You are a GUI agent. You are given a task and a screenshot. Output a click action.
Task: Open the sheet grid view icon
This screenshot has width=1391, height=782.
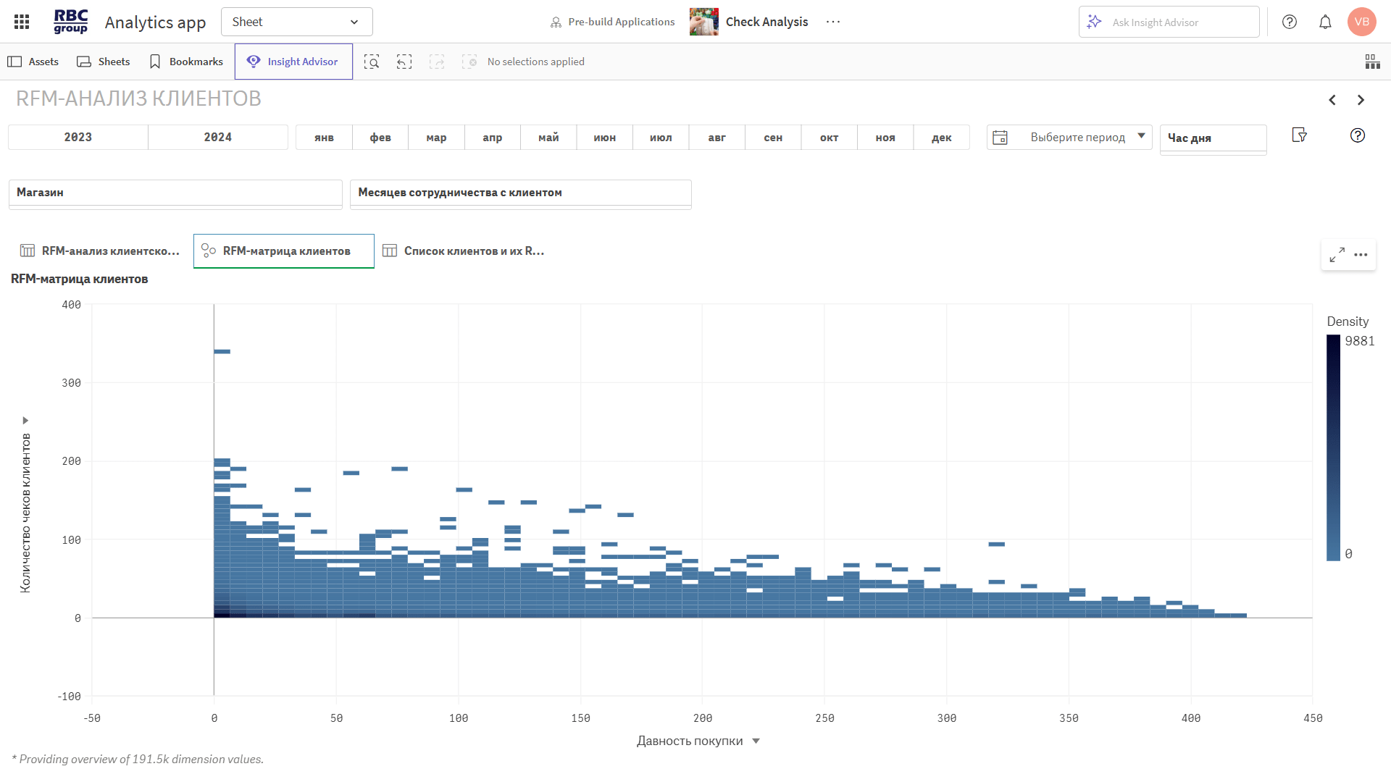click(x=1372, y=62)
